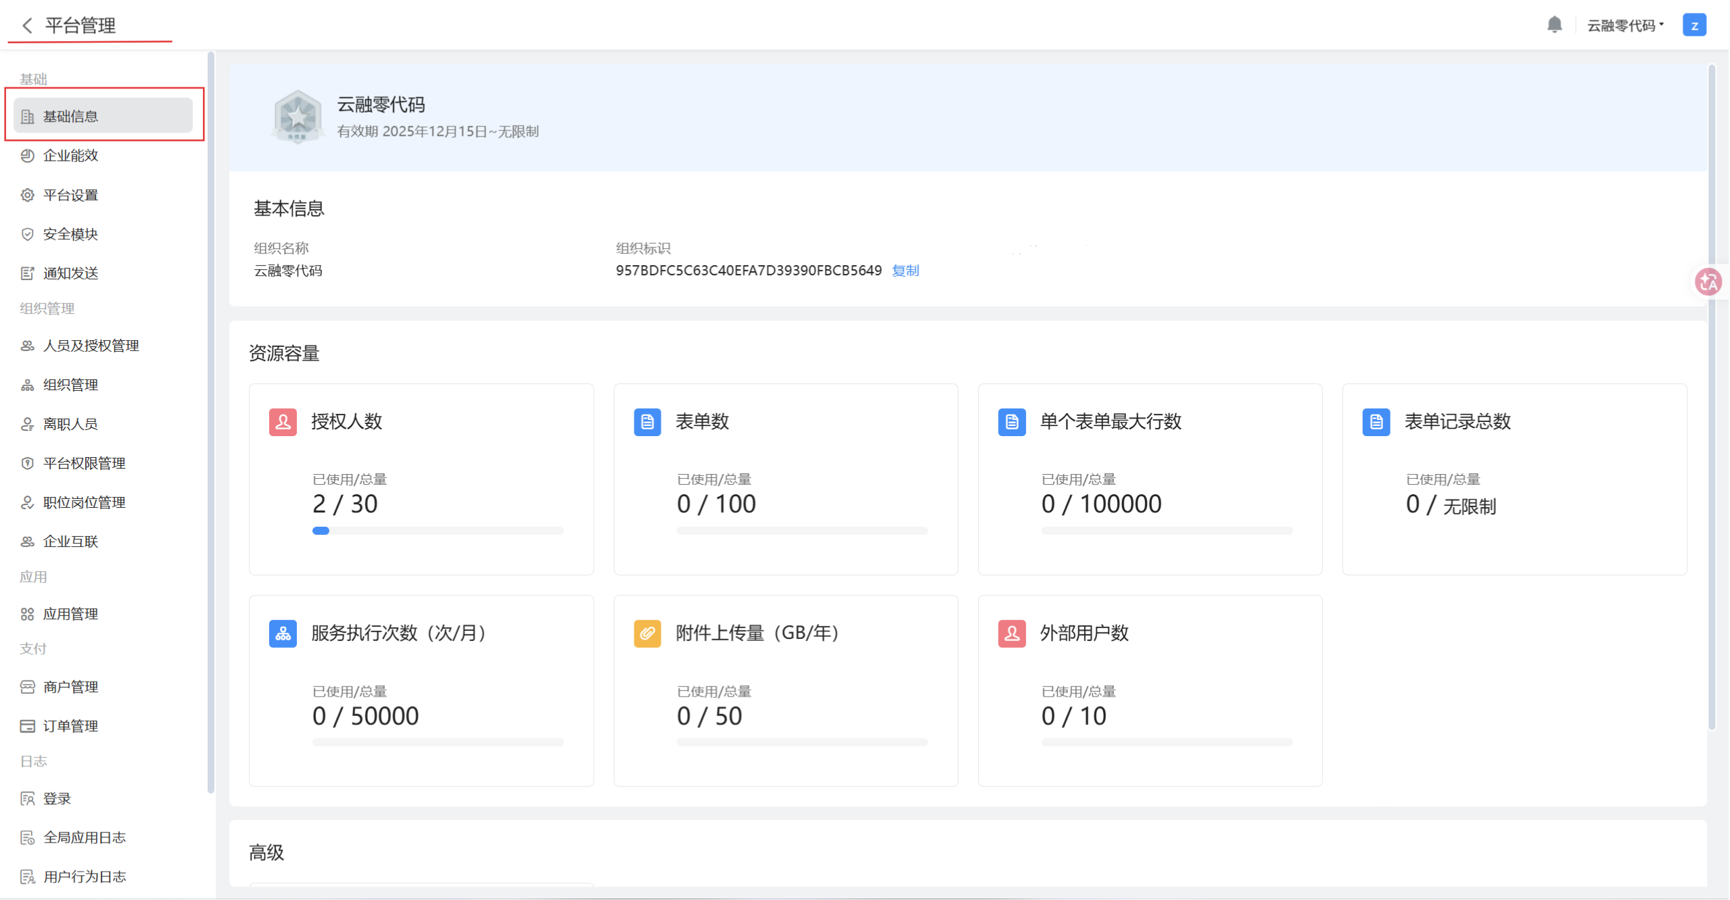Click 复制 to copy organization identifier

(905, 270)
